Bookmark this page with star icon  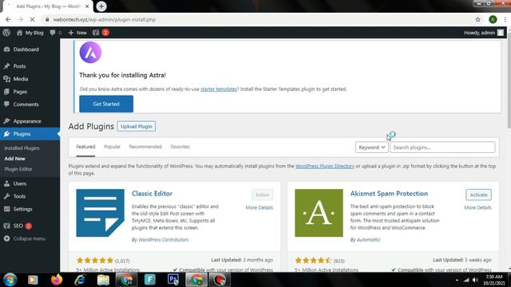click(x=477, y=19)
